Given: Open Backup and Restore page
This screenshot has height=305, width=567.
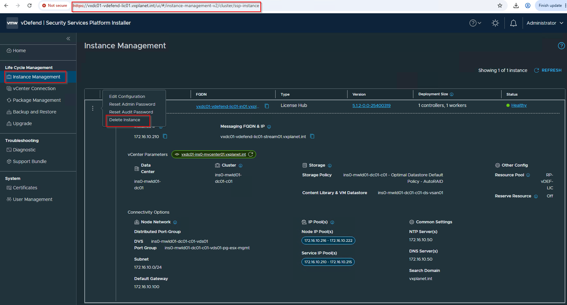Looking at the screenshot, I should pyautogui.click(x=31, y=112).
